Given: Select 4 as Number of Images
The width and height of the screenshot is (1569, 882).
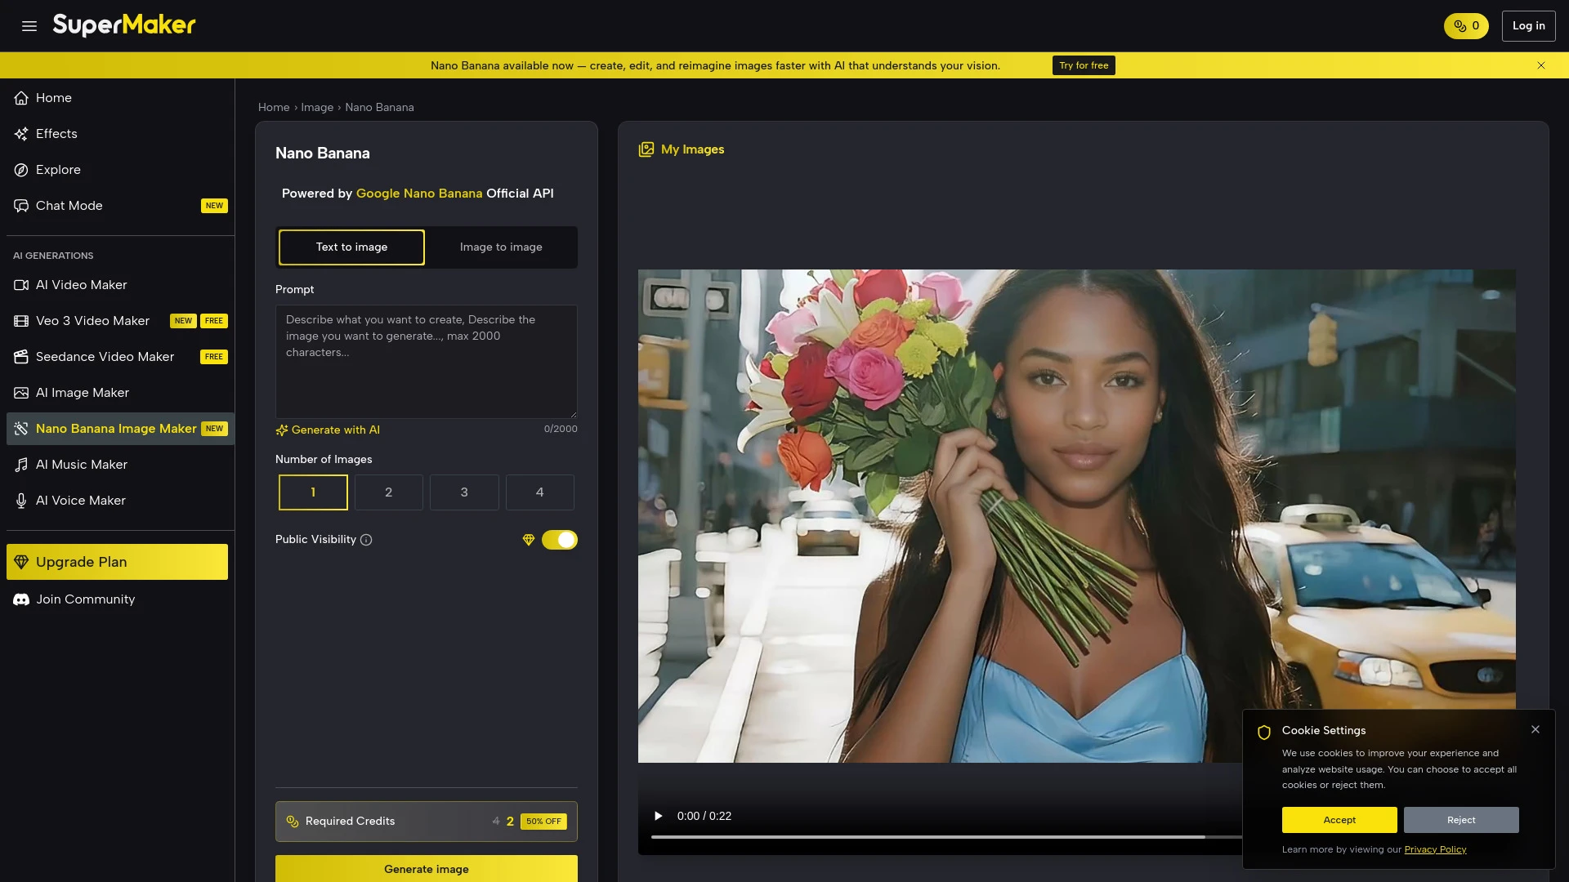Looking at the screenshot, I should click(x=539, y=492).
